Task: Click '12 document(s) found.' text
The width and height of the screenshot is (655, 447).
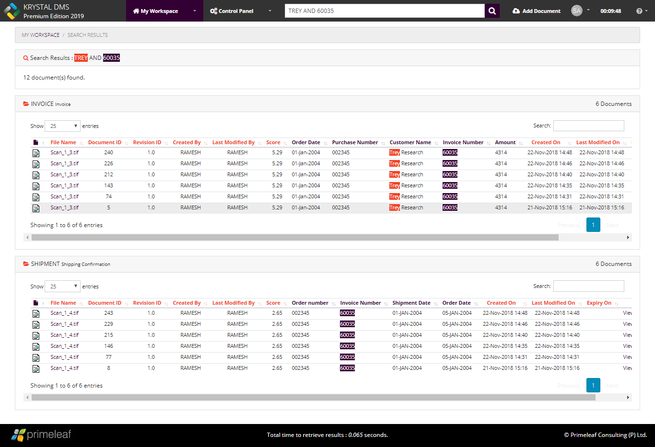Action: click(x=54, y=78)
